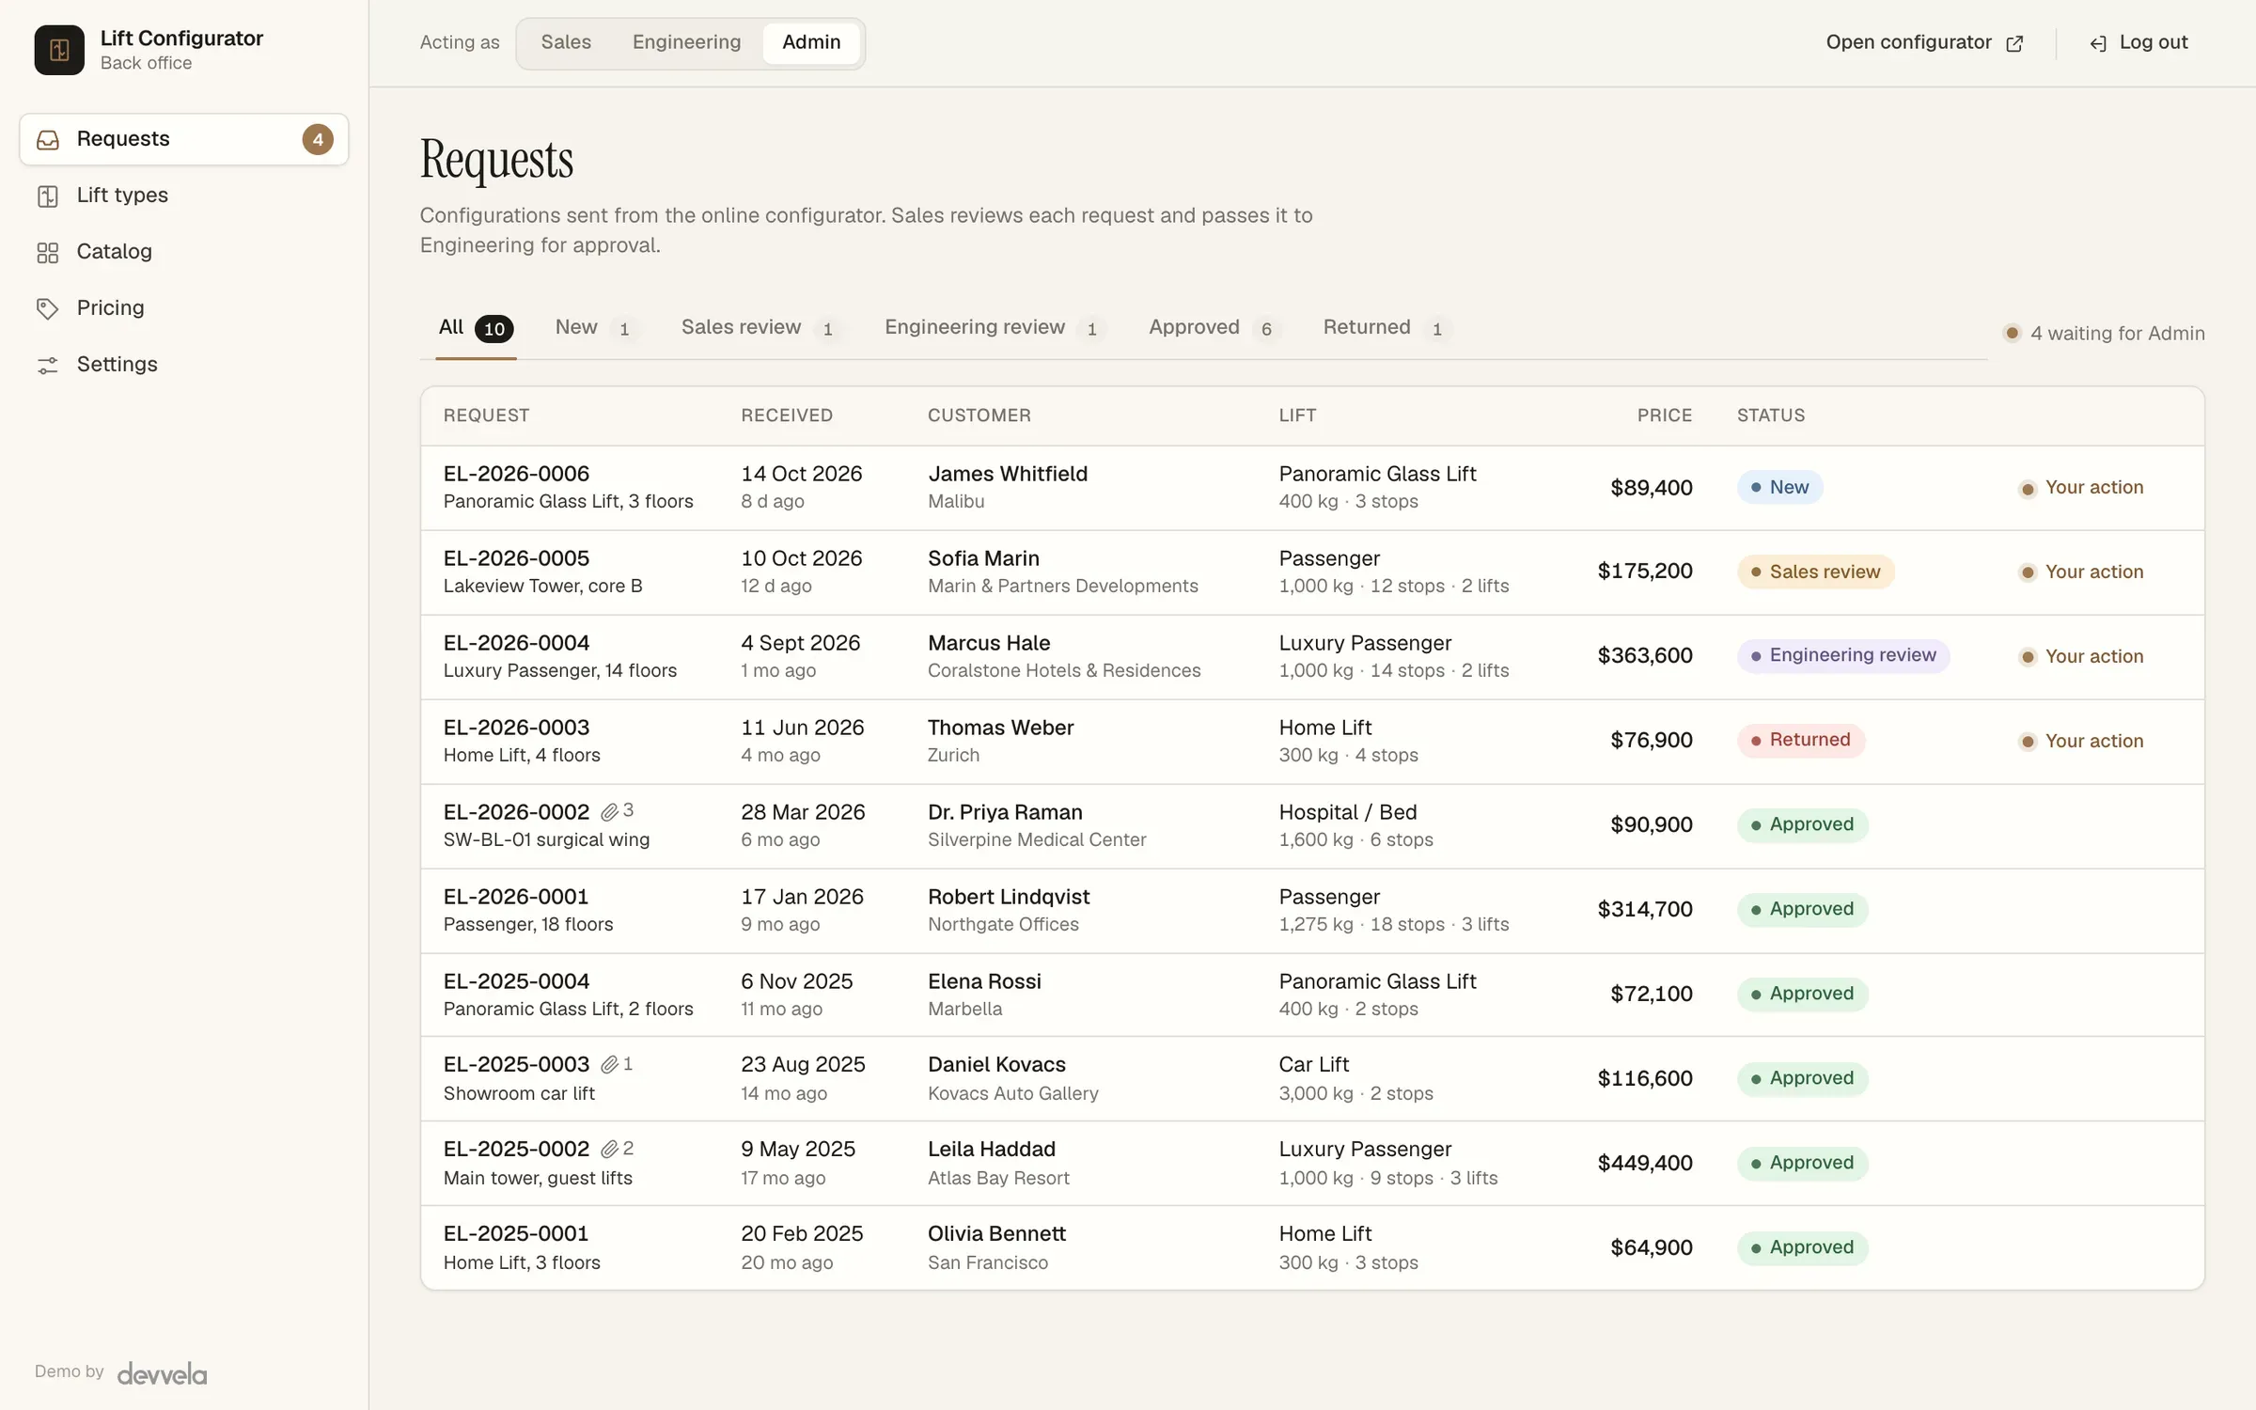Click the Requests count badge showing 4
Viewport: 2256px width, 1410px height.
(318, 139)
